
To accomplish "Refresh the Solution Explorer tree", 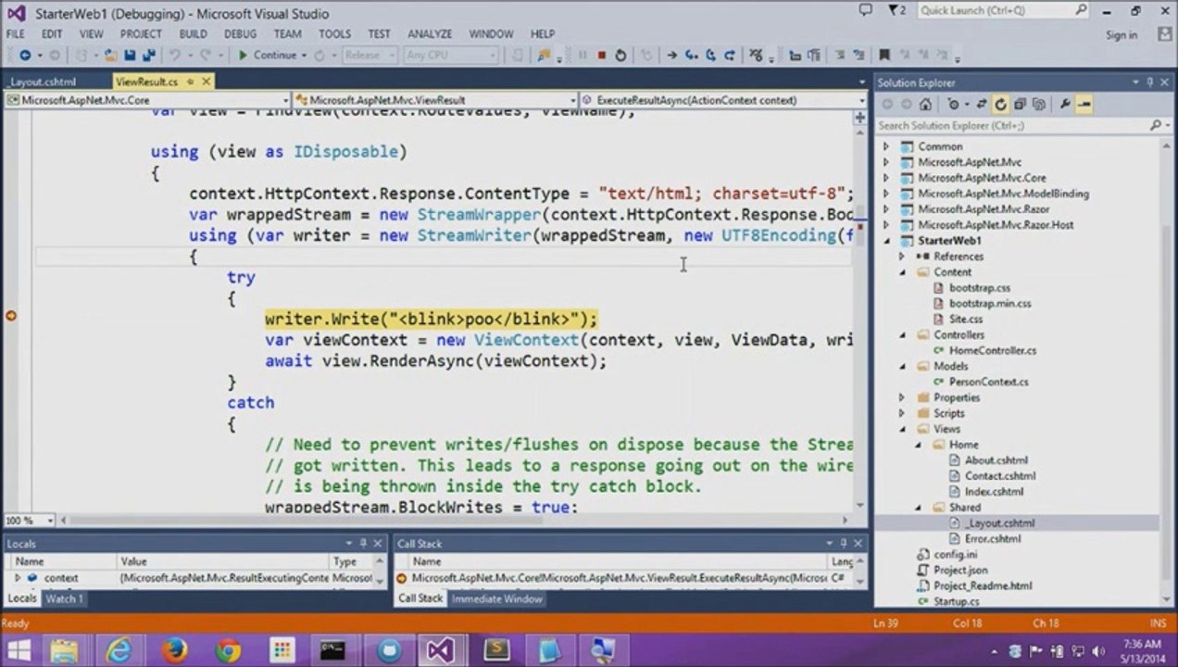I will point(1000,104).
